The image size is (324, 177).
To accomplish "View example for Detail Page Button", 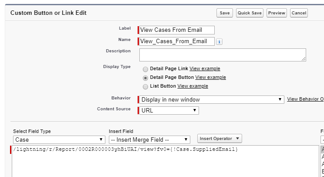I will click(x=210, y=78).
